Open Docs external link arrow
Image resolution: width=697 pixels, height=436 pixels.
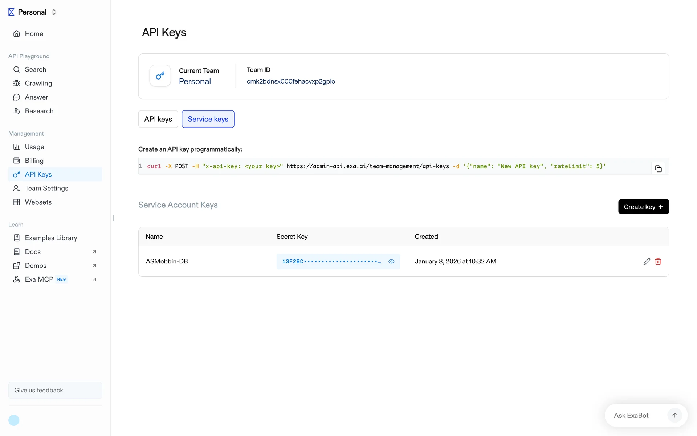(x=94, y=251)
